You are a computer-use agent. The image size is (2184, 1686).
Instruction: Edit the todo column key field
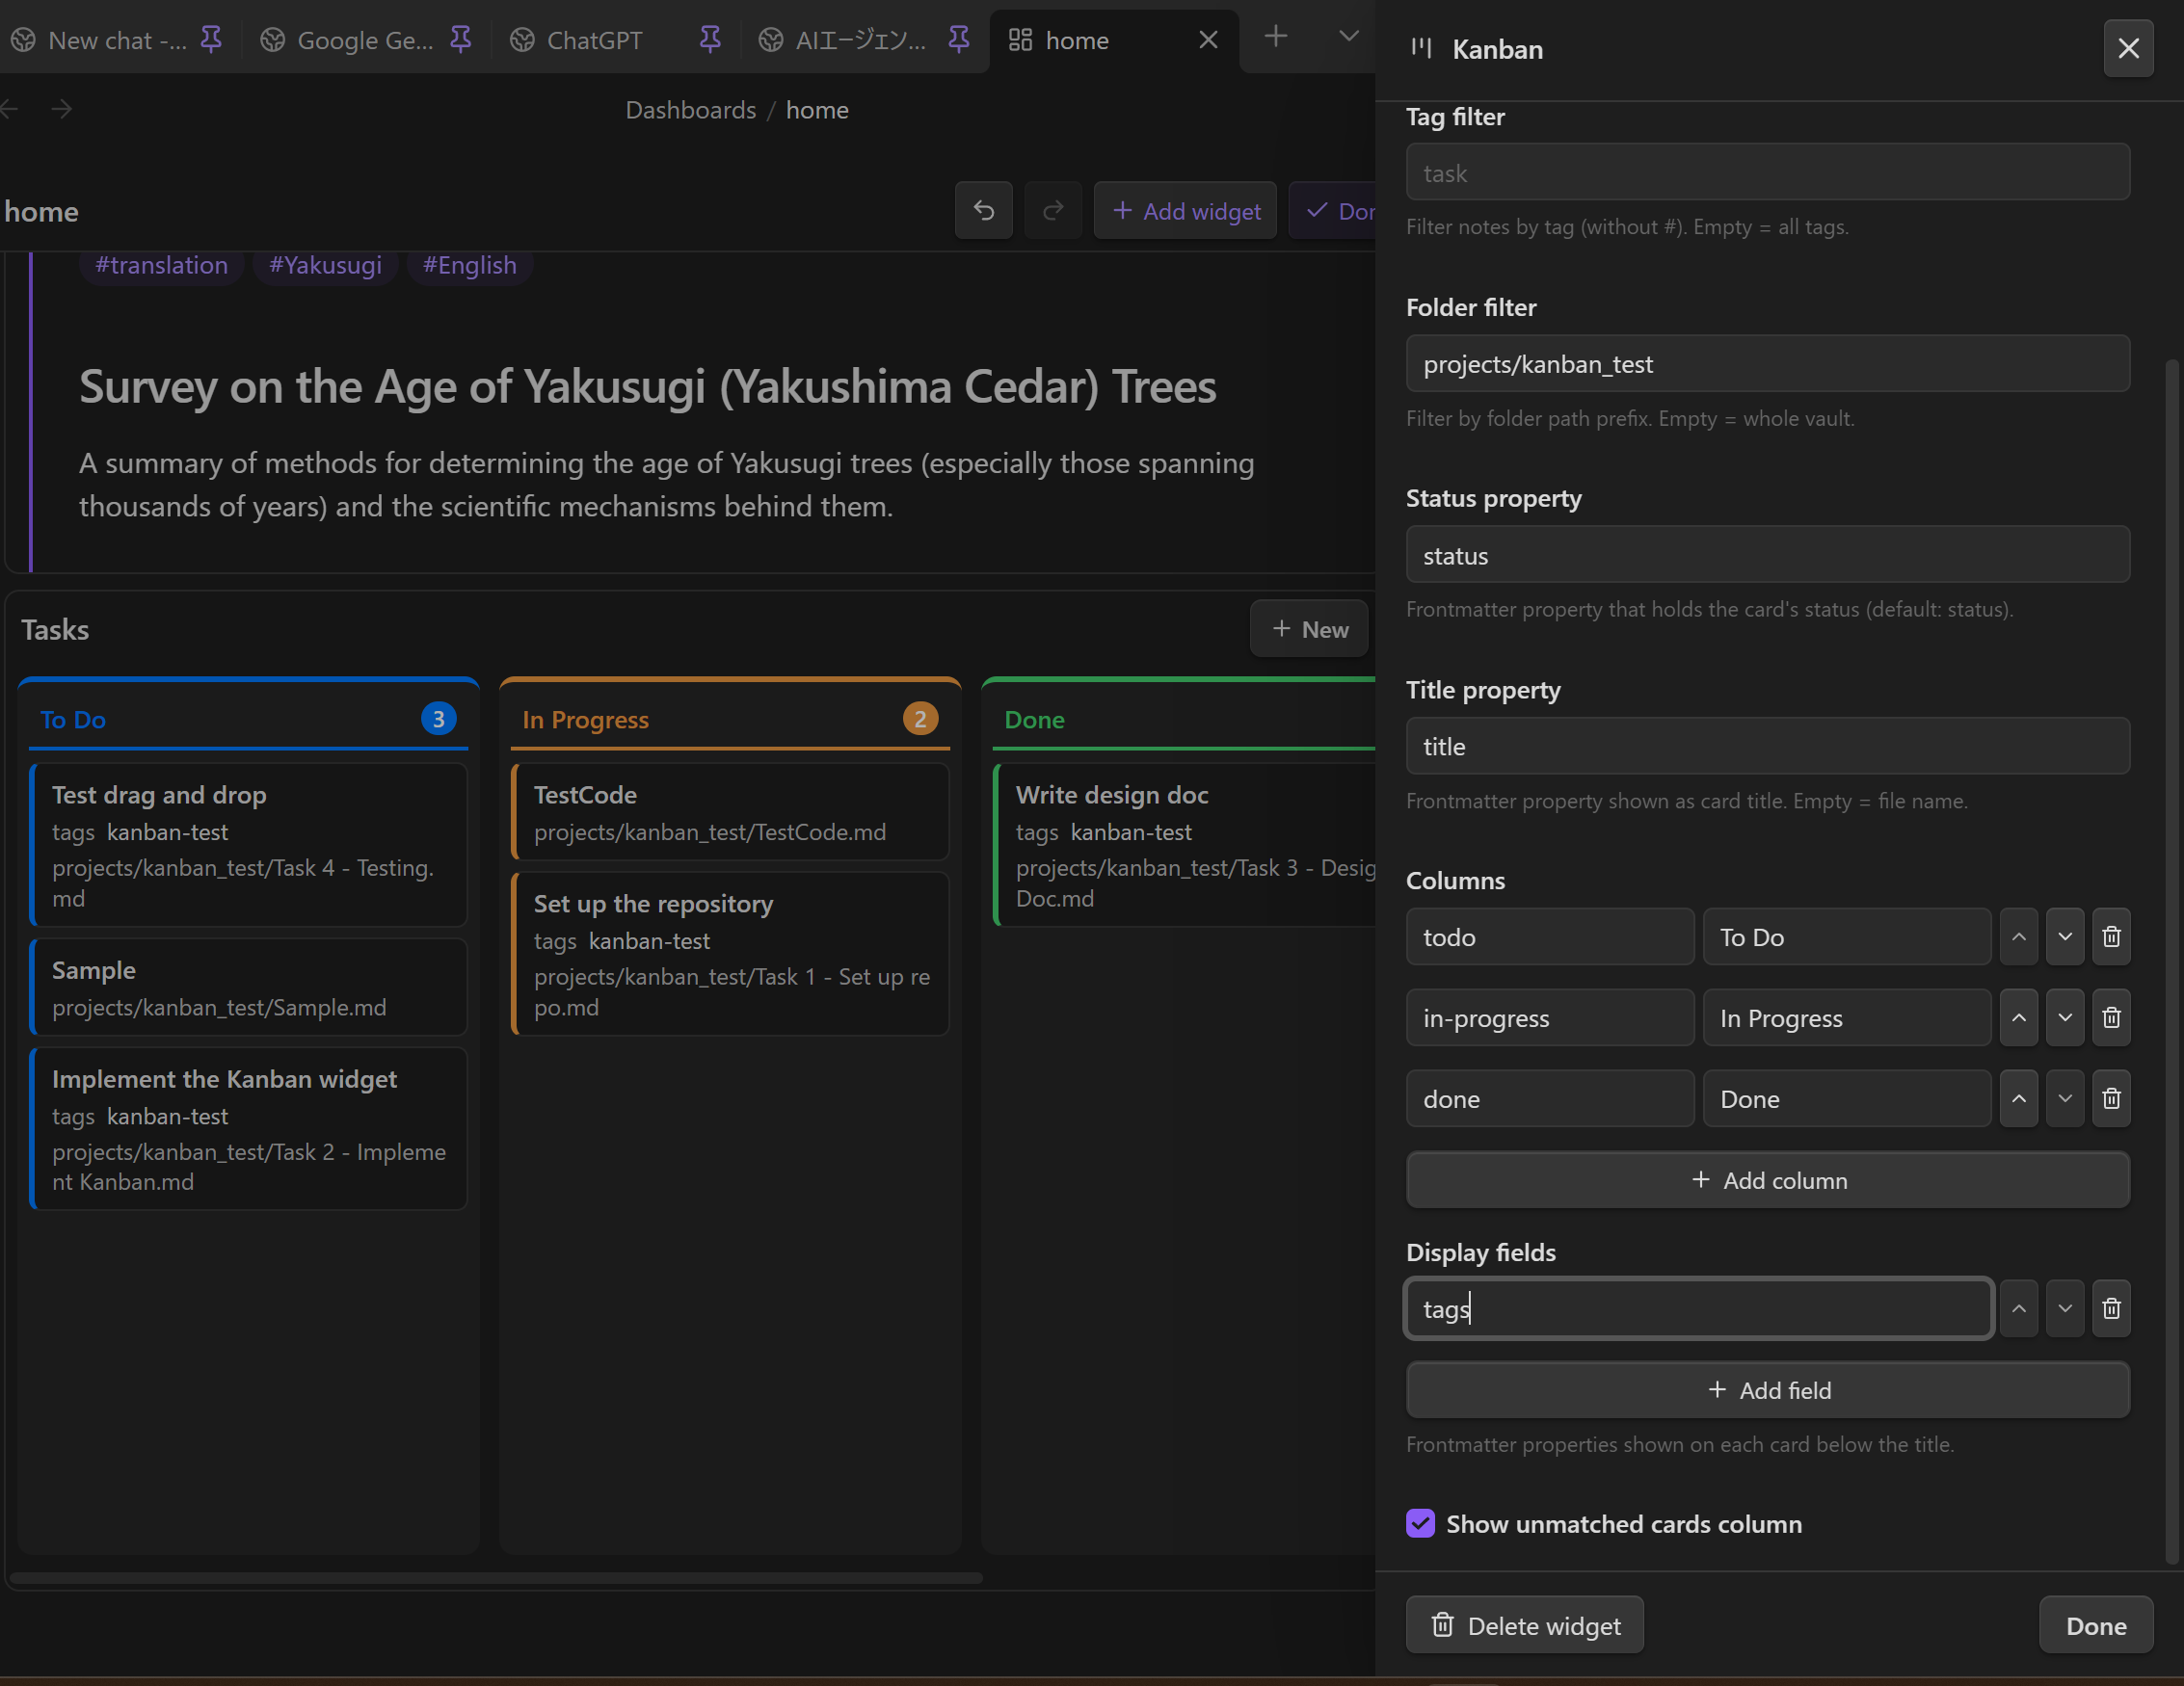point(1550,936)
